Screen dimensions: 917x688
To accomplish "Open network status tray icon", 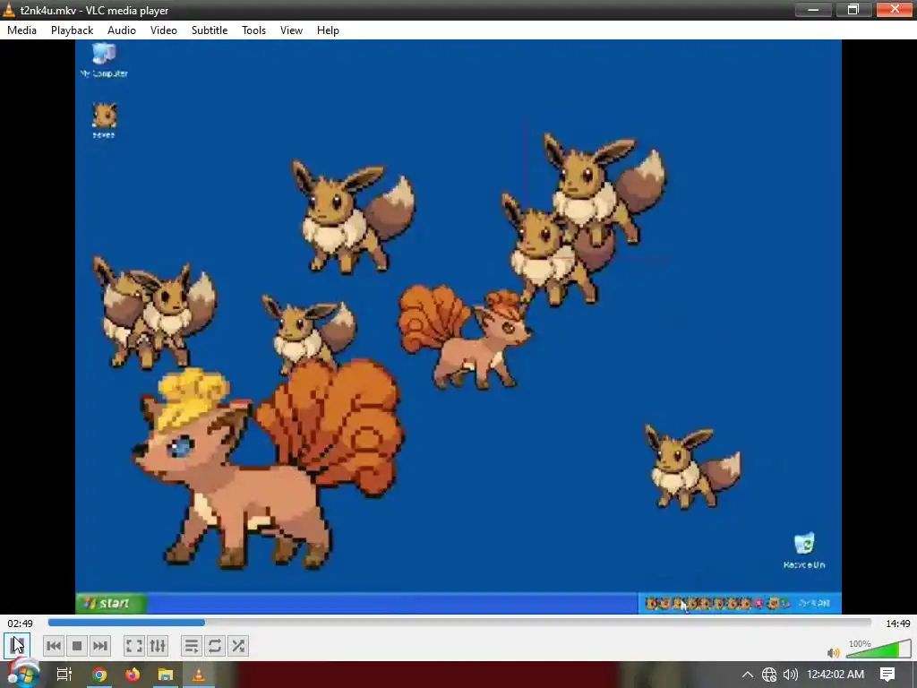I will [769, 675].
